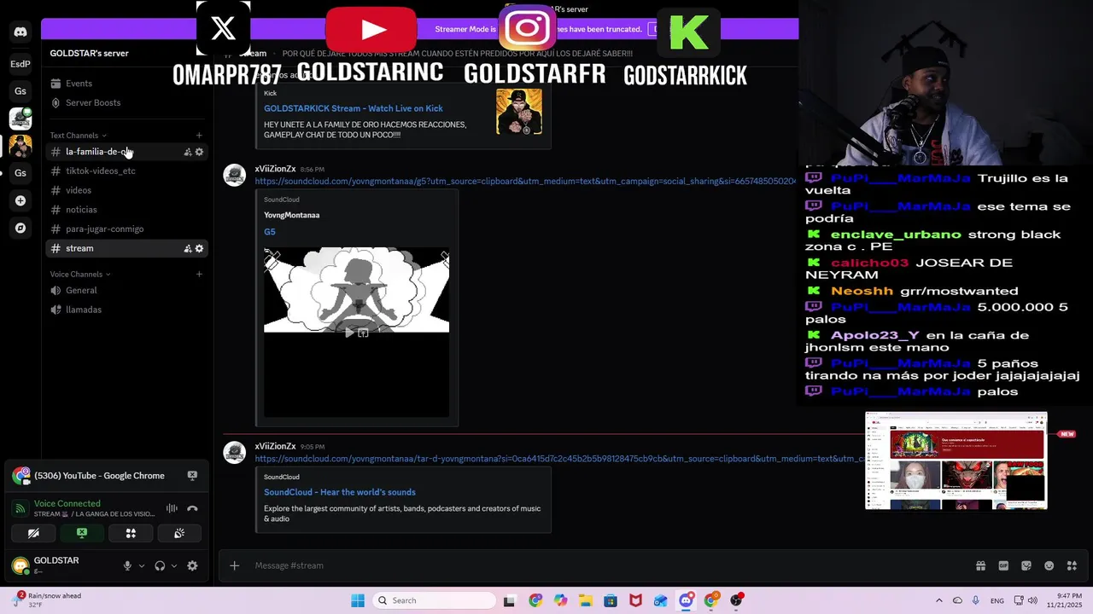Turn on camera in voice panel
1093x614 pixels.
point(33,533)
